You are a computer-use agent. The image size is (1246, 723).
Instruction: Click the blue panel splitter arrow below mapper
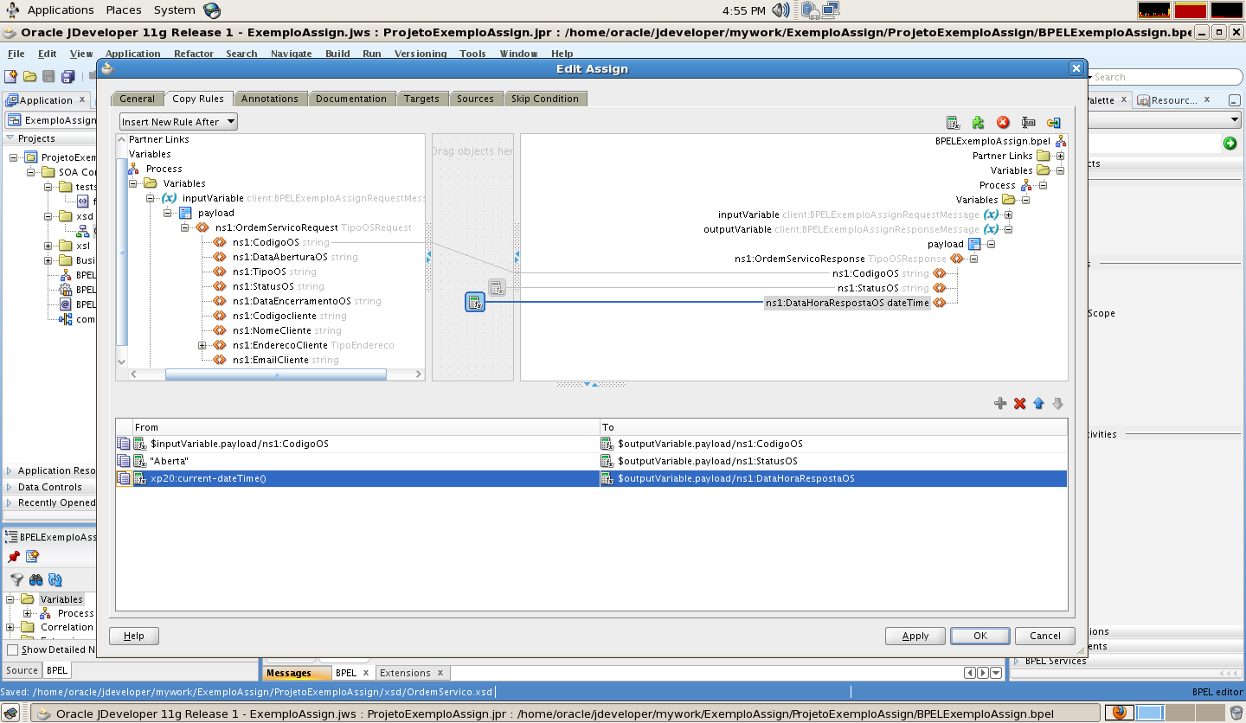tap(591, 384)
